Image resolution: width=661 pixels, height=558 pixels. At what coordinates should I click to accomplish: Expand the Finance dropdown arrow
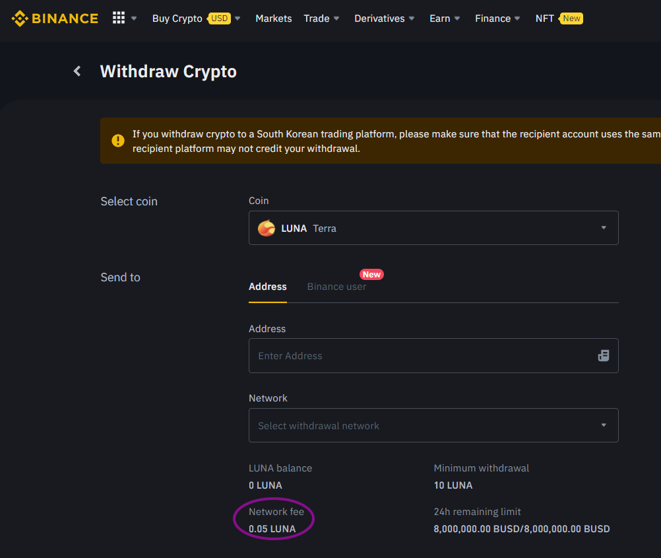pyautogui.click(x=517, y=18)
